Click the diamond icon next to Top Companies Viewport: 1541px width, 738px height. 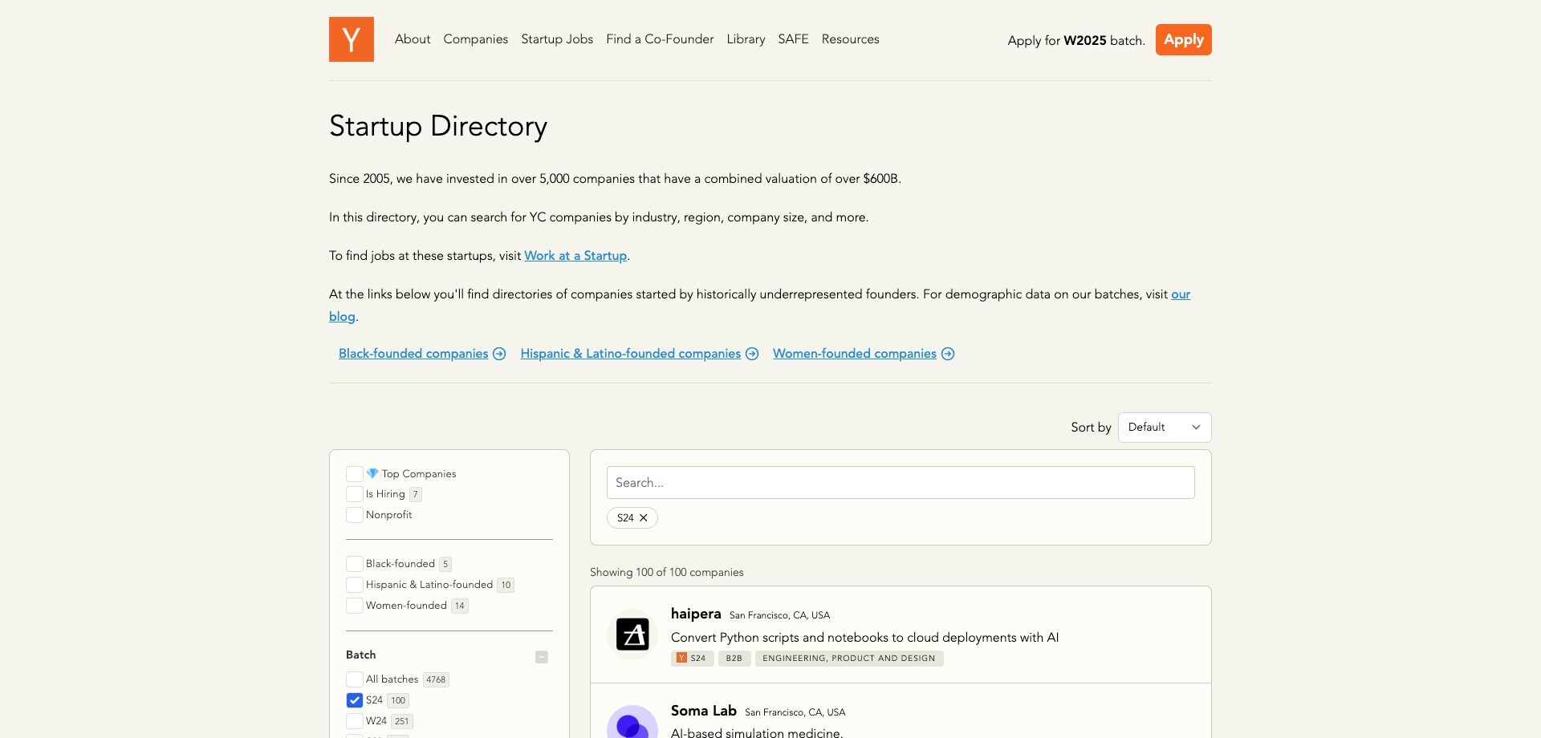[x=372, y=473]
